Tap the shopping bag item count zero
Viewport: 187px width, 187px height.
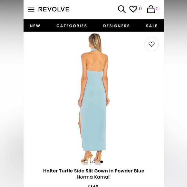[157, 9]
